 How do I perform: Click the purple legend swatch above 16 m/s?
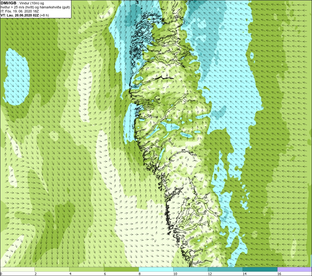click(x=295, y=269)
